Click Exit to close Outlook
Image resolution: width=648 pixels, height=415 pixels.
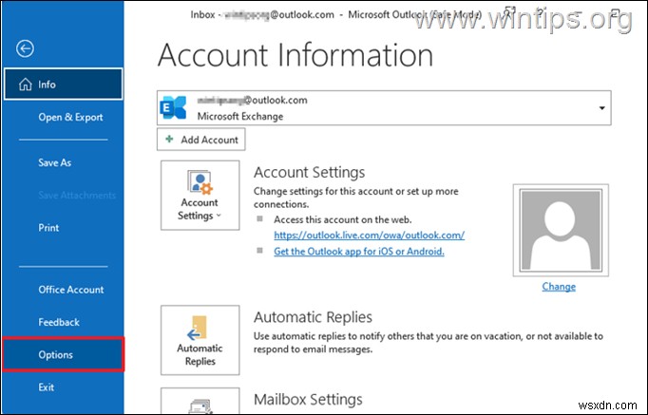coord(46,387)
